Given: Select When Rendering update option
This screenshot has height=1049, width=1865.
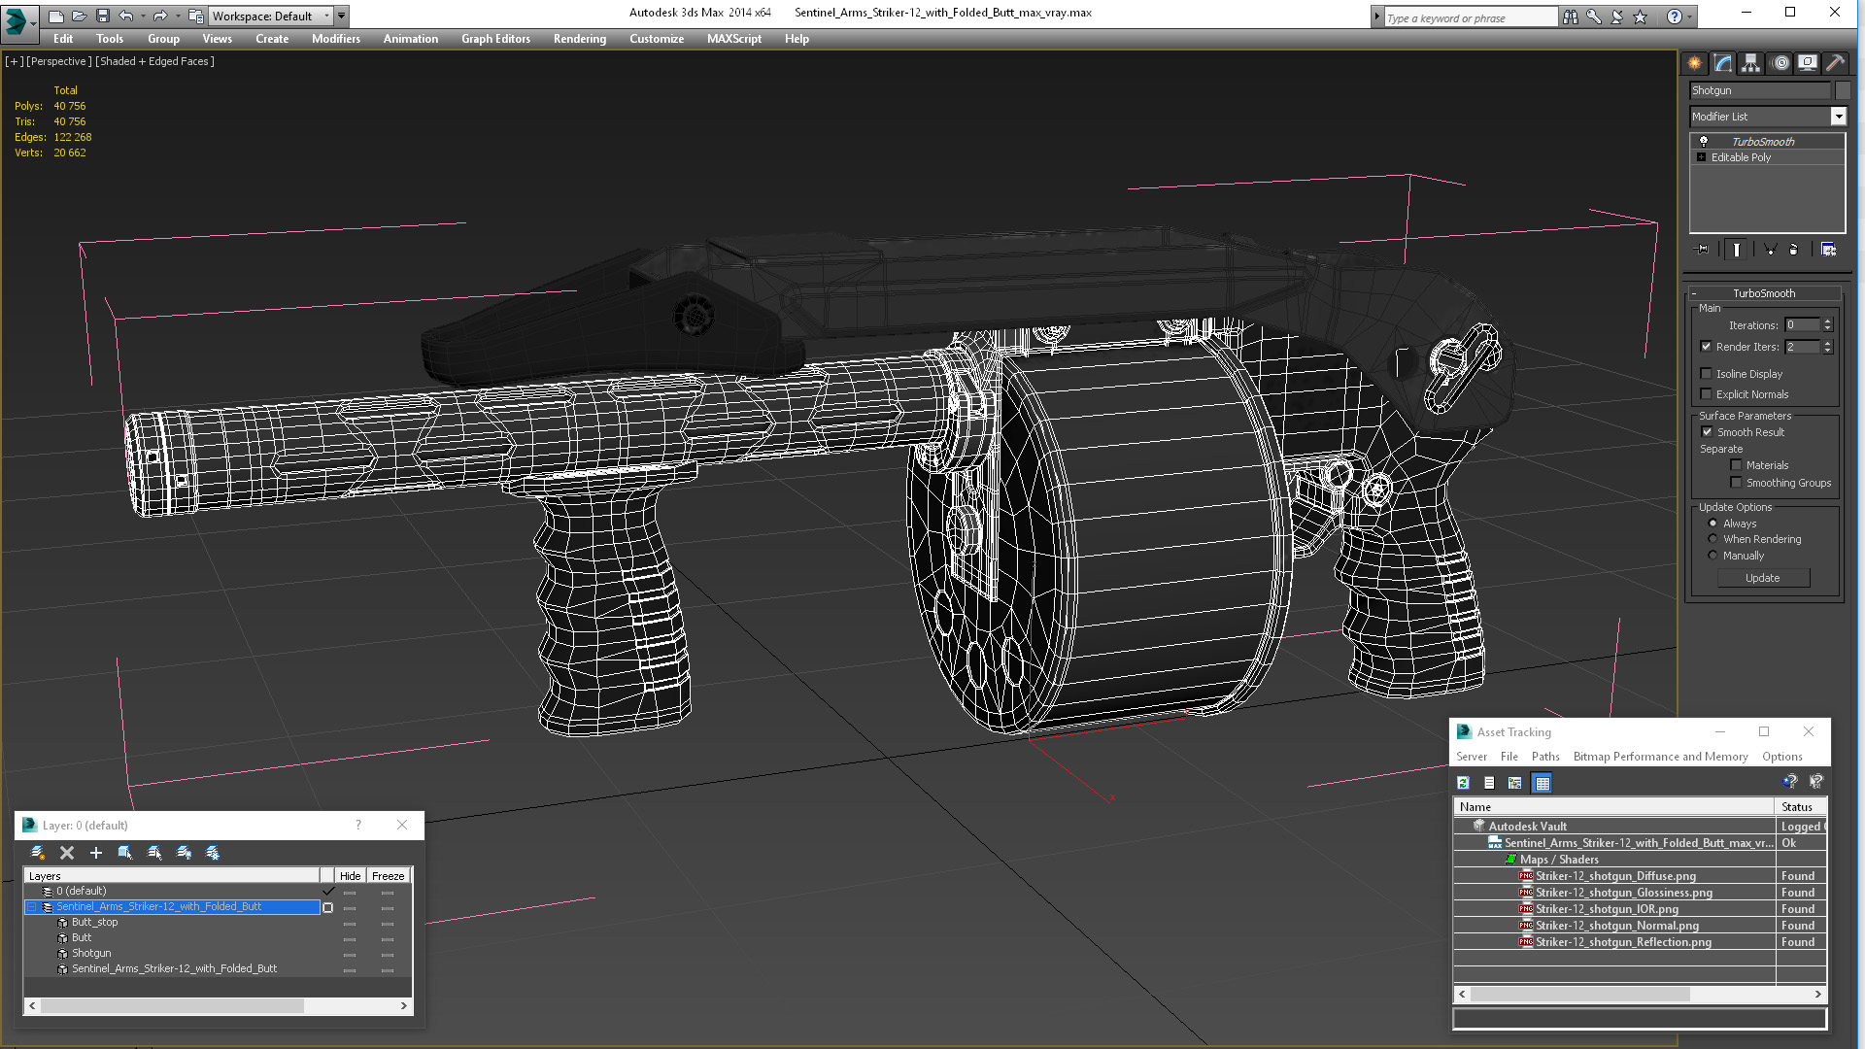Looking at the screenshot, I should point(1713,539).
